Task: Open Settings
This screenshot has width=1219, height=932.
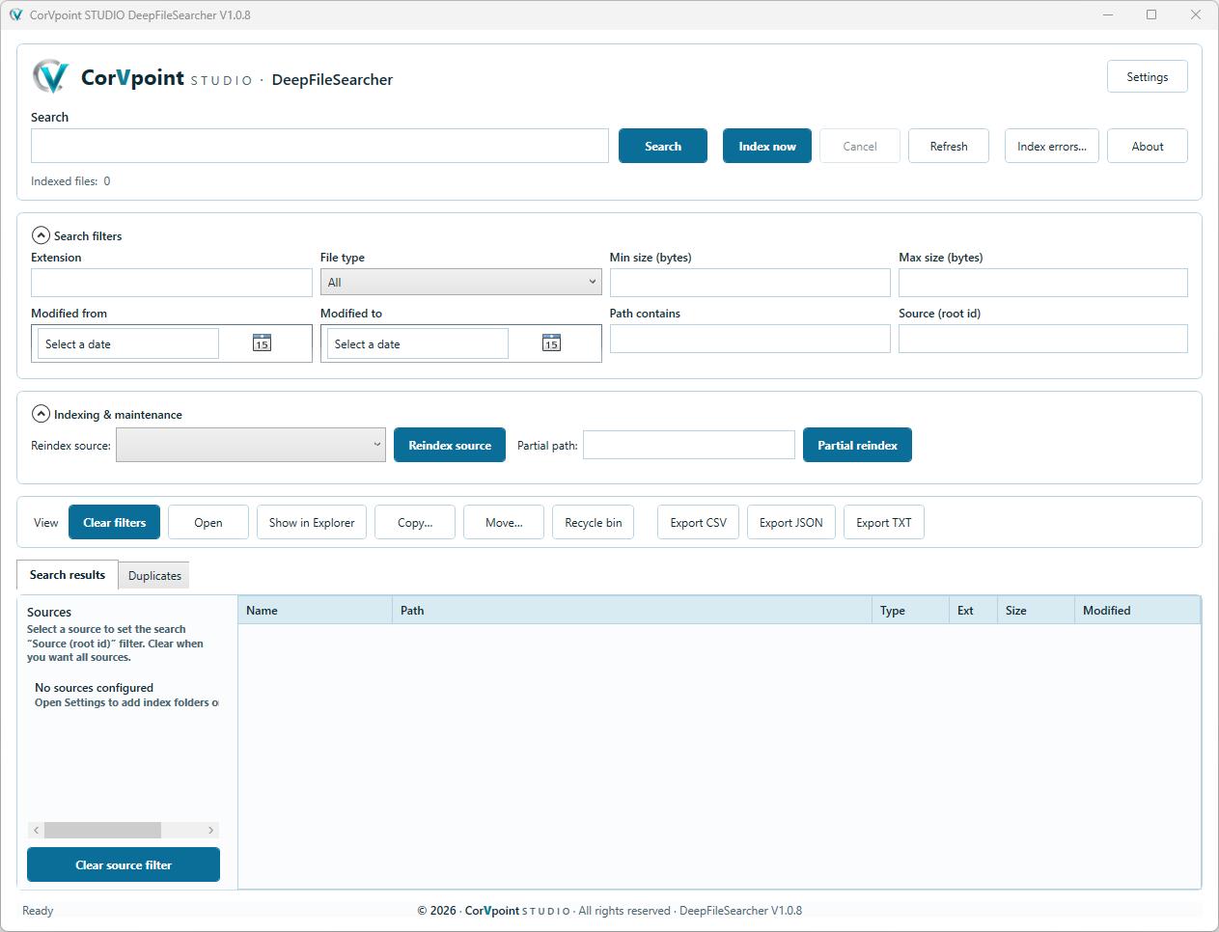Action: click(1148, 76)
